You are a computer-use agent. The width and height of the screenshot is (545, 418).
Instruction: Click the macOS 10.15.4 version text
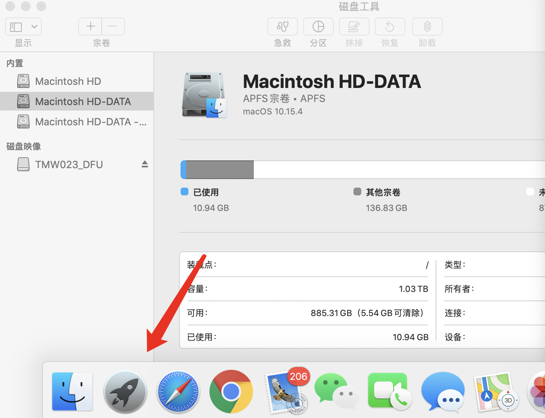point(273,111)
